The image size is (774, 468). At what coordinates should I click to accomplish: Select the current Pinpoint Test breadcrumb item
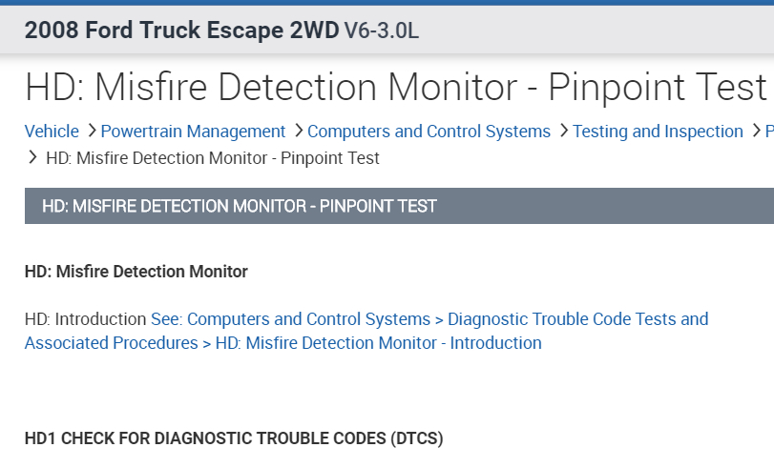[213, 157]
